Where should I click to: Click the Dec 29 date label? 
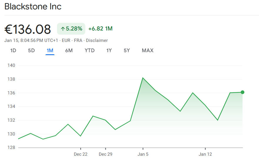point(106,154)
